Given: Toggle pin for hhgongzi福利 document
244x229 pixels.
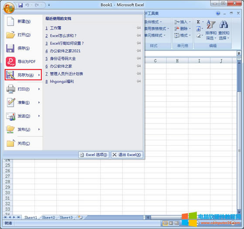Looking at the screenshot, I should click(x=139, y=81).
